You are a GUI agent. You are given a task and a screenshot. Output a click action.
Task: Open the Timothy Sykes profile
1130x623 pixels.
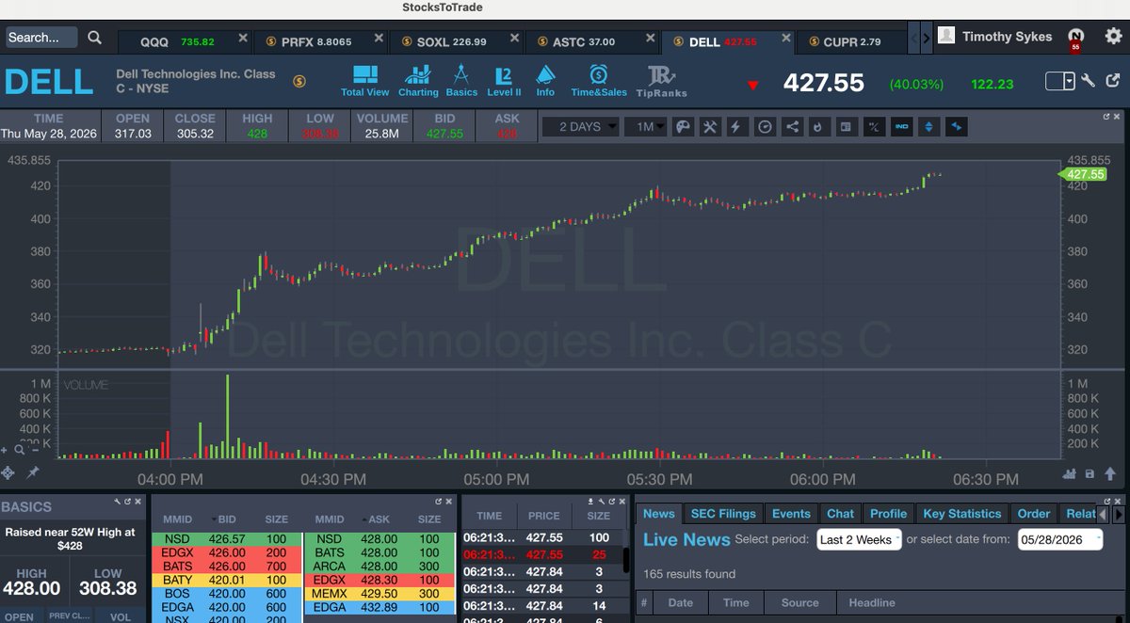coord(996,37)
